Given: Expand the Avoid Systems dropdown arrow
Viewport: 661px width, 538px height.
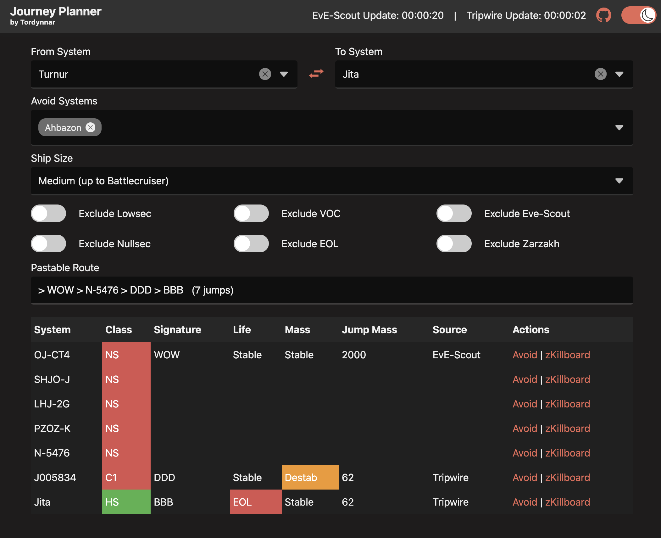Looking at the screenshot, I should click(x=619, y=128).
